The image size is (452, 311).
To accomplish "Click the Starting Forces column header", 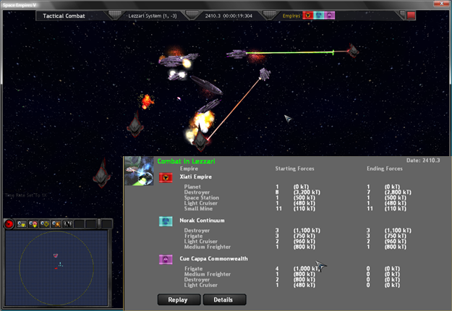I will click(294, 169).
